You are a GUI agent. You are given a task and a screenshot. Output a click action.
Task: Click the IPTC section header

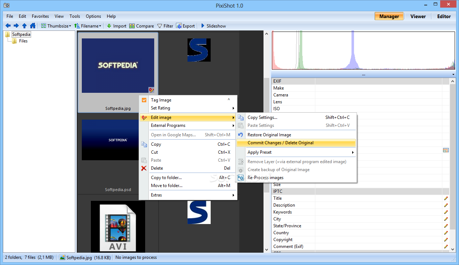361,191
